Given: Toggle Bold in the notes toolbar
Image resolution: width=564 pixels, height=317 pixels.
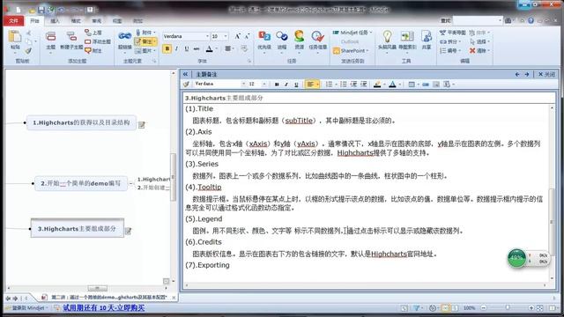Looking at the screenshot, I should (277, 85).
